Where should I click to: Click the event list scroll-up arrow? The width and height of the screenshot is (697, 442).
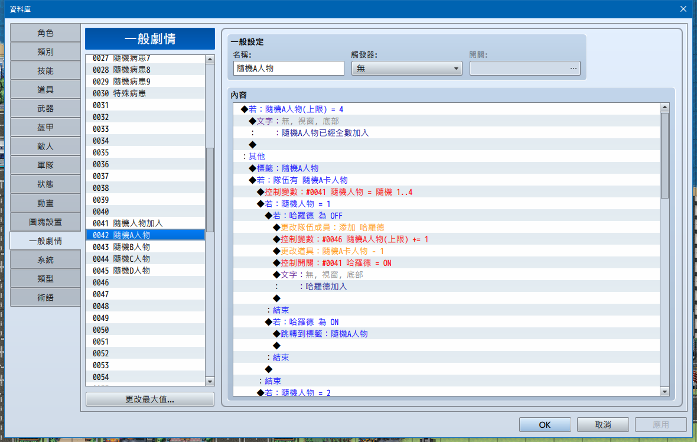tap(210, 60)
